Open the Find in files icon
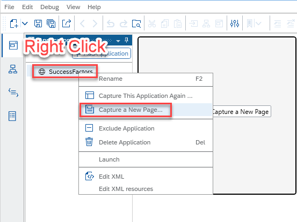297x222 pixels. click(136, 24)
